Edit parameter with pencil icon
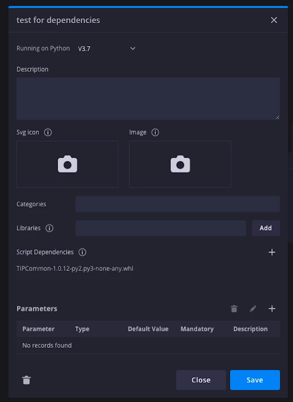 [253, 309]
